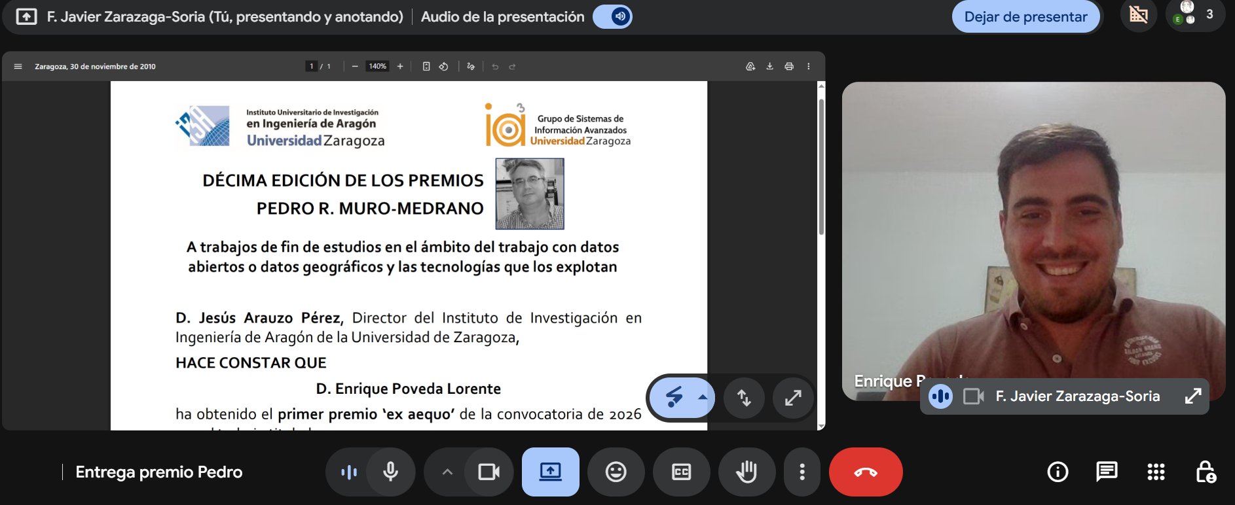The image size is (1235, 505).
Task: Zoom out the PDF with minus
Action: coord(355,66)
